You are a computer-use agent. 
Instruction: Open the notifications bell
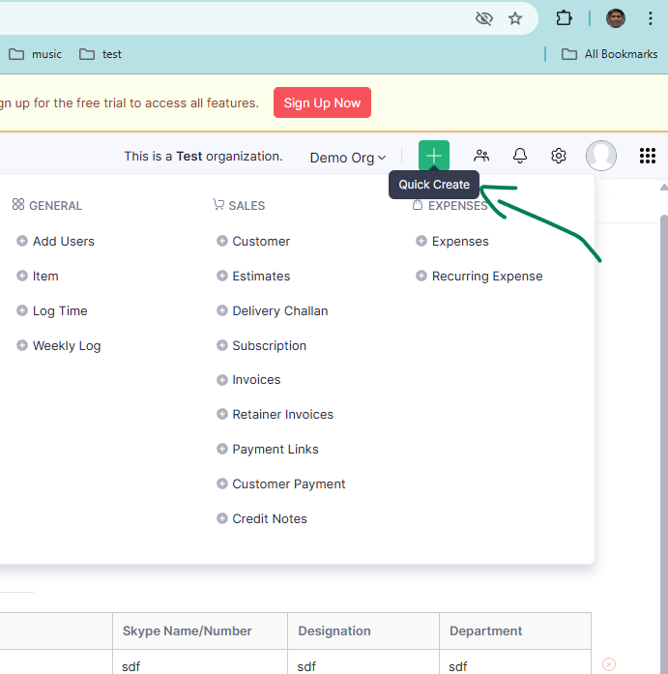pyautogui.click(x=520, y=156)
